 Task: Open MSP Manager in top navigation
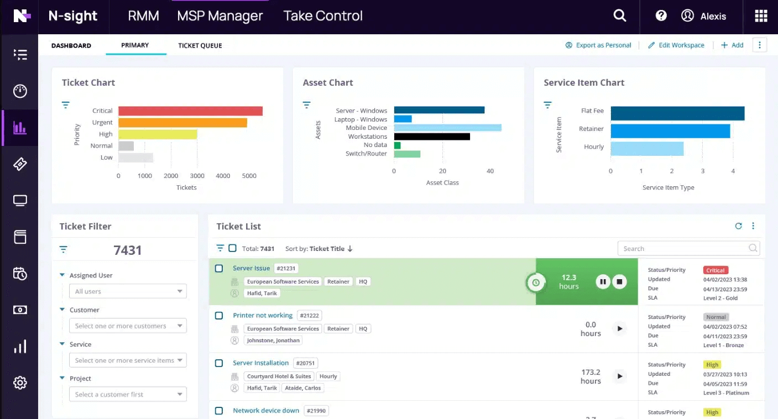click(x=220, y=16)
